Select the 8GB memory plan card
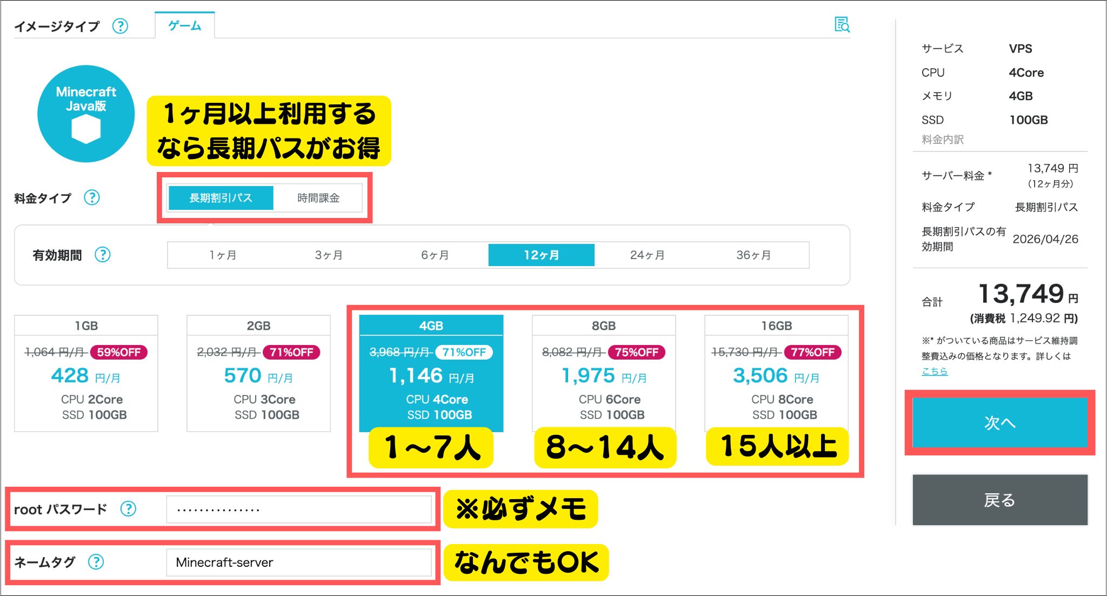The width and height of the screenshot is (1107, 596). [x=603, y=373]
